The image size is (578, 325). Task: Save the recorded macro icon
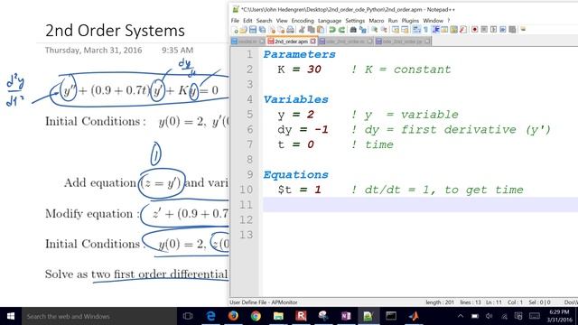click(x=512, y=30)
